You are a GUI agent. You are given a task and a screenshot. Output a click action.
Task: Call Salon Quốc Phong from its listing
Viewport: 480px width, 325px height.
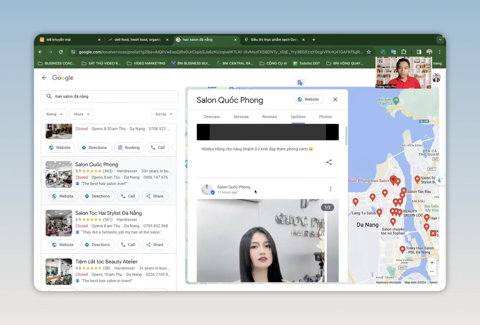tap(128, 196)
